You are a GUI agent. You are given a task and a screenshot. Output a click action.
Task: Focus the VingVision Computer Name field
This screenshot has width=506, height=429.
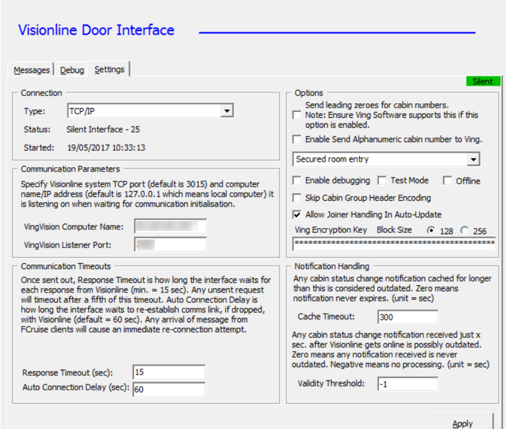tap(170, 226)
